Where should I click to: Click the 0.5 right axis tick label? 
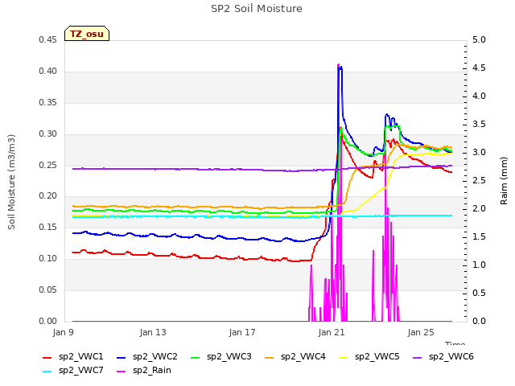[x=479, y=293]
